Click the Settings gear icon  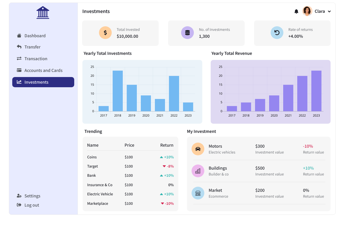[x=19, y=196]
